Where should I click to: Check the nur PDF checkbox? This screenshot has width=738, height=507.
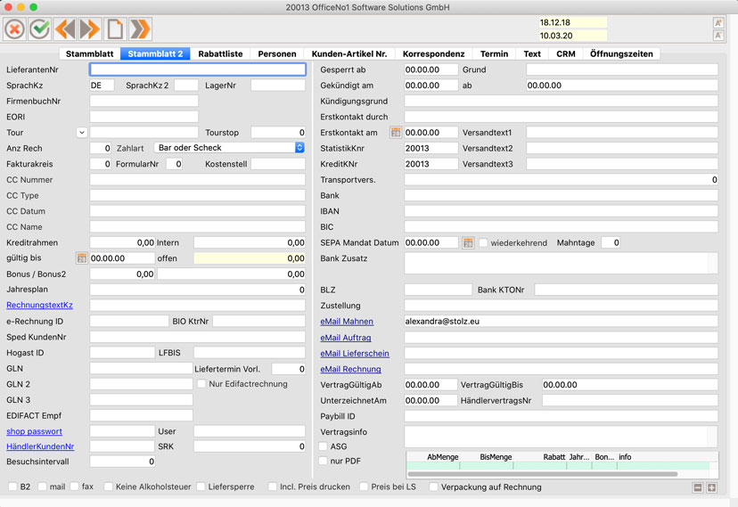323,461
